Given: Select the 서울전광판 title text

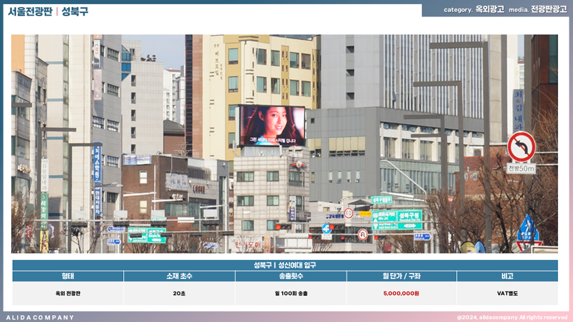Looking at the screenshot, I should coord(30,11).
